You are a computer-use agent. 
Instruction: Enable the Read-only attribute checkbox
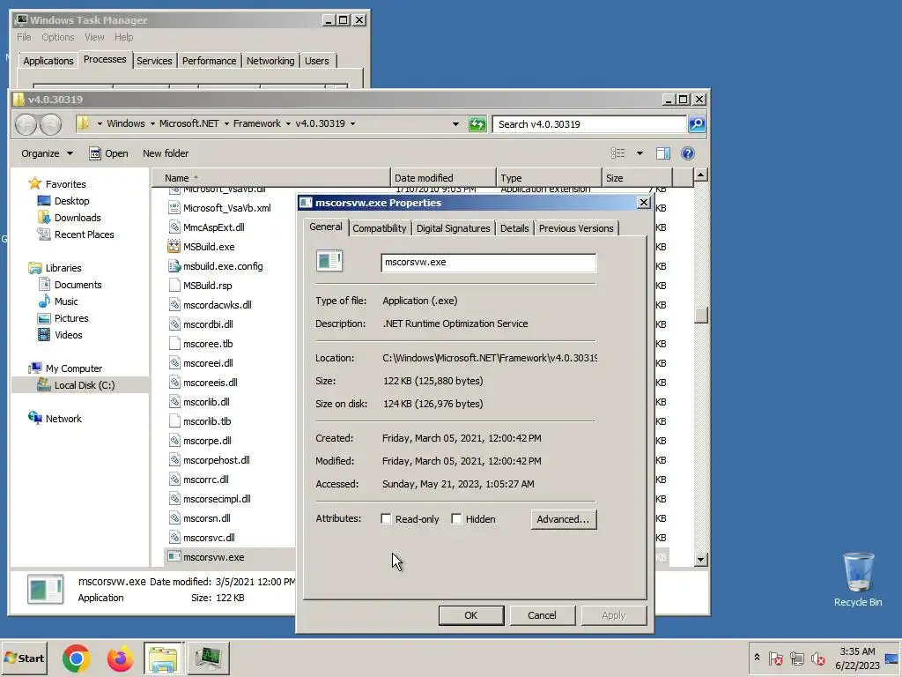pos(386,518)
